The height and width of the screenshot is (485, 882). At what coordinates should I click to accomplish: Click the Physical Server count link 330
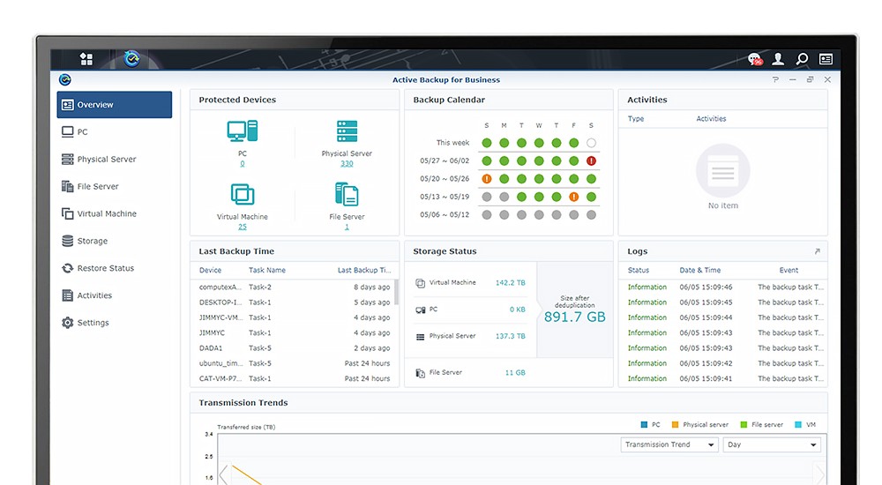point(347,164)
